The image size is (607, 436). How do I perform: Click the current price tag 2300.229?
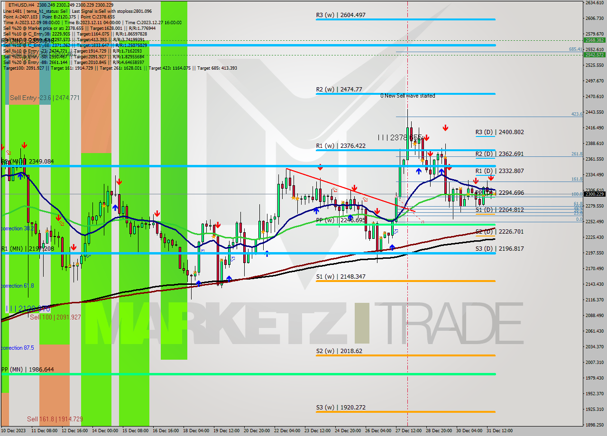pyautogui.click(x=595, y=194)
